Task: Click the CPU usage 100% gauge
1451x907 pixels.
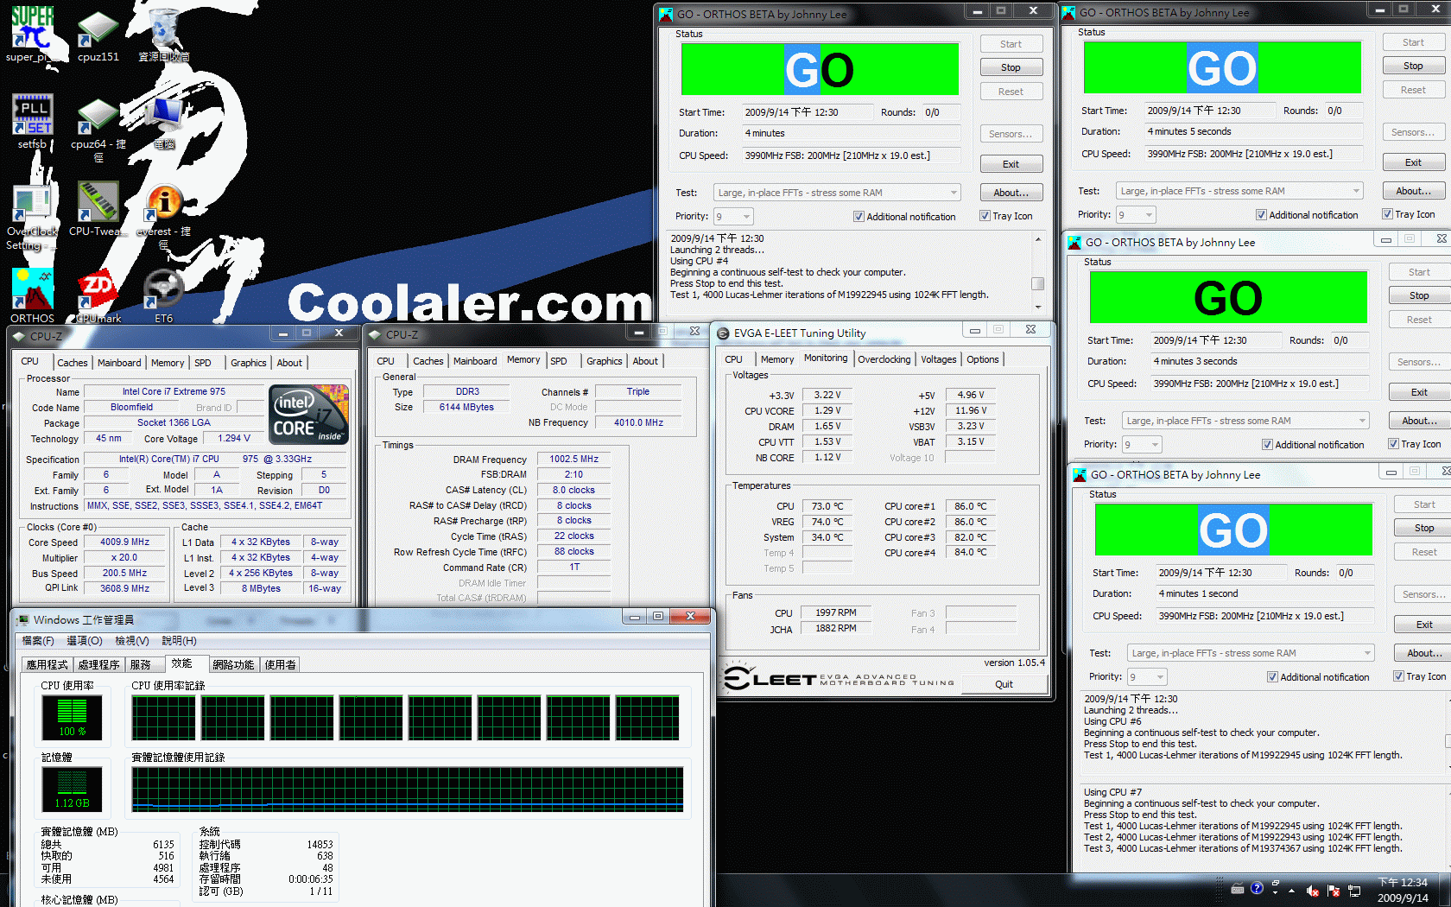Action: 72,718
